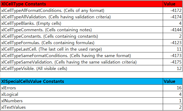
Task: Select the value cell showing -4175
Action: [x=172, y=62]
